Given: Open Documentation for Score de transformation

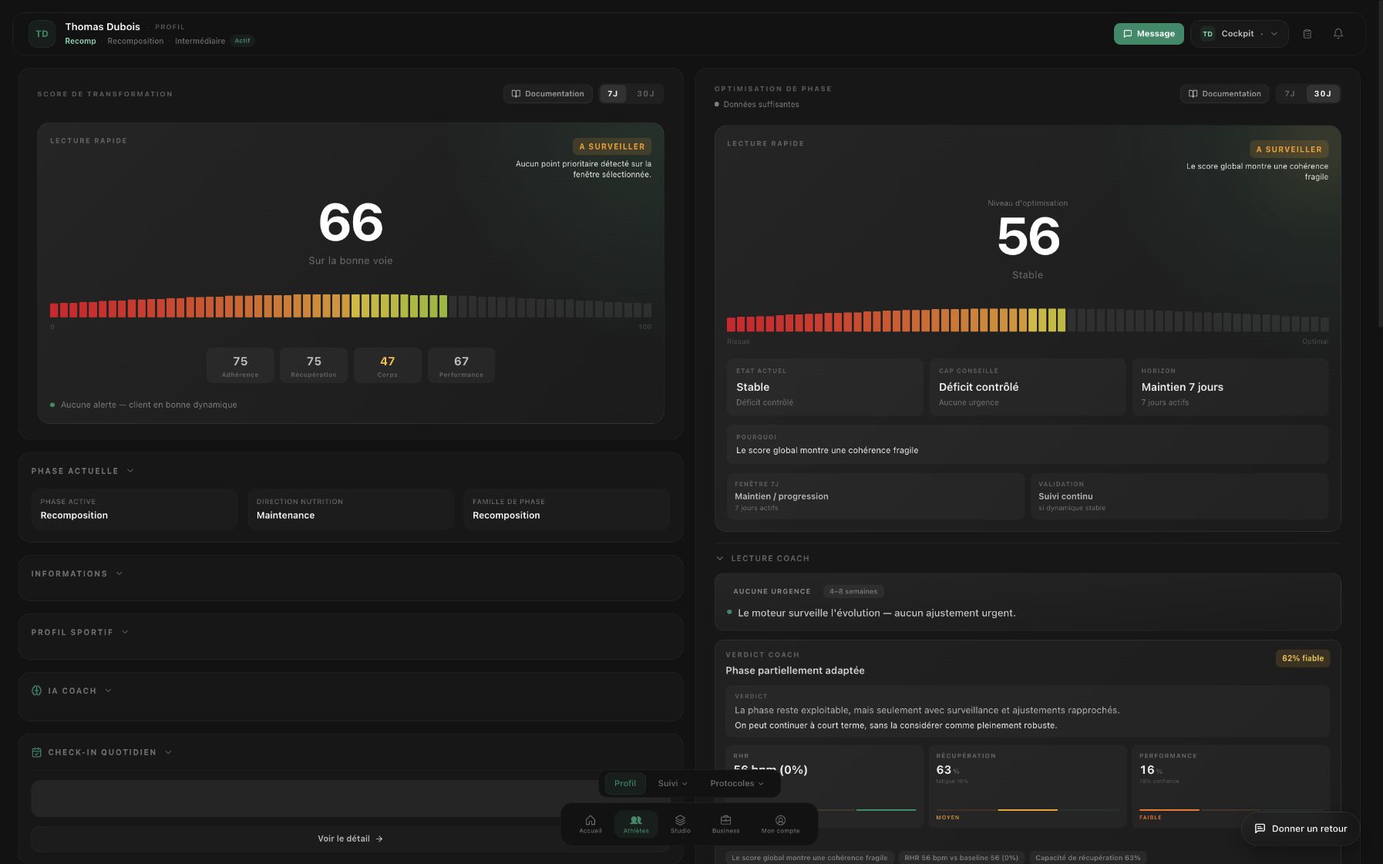Looking at the screenshot, I should click(548, 94).
